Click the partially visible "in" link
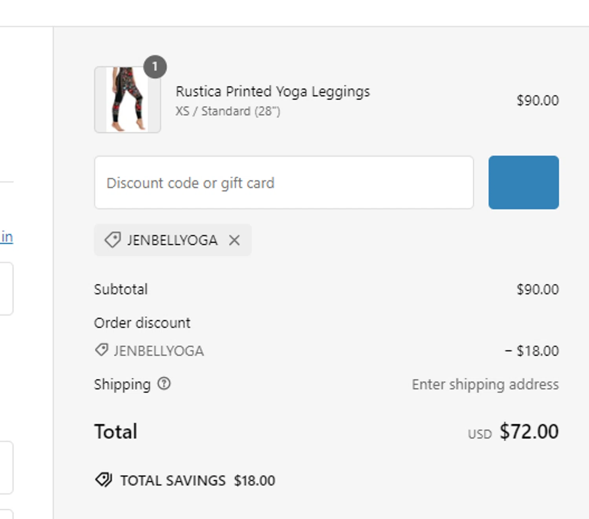This screenshot has width=589, height=519. [7, 237]
